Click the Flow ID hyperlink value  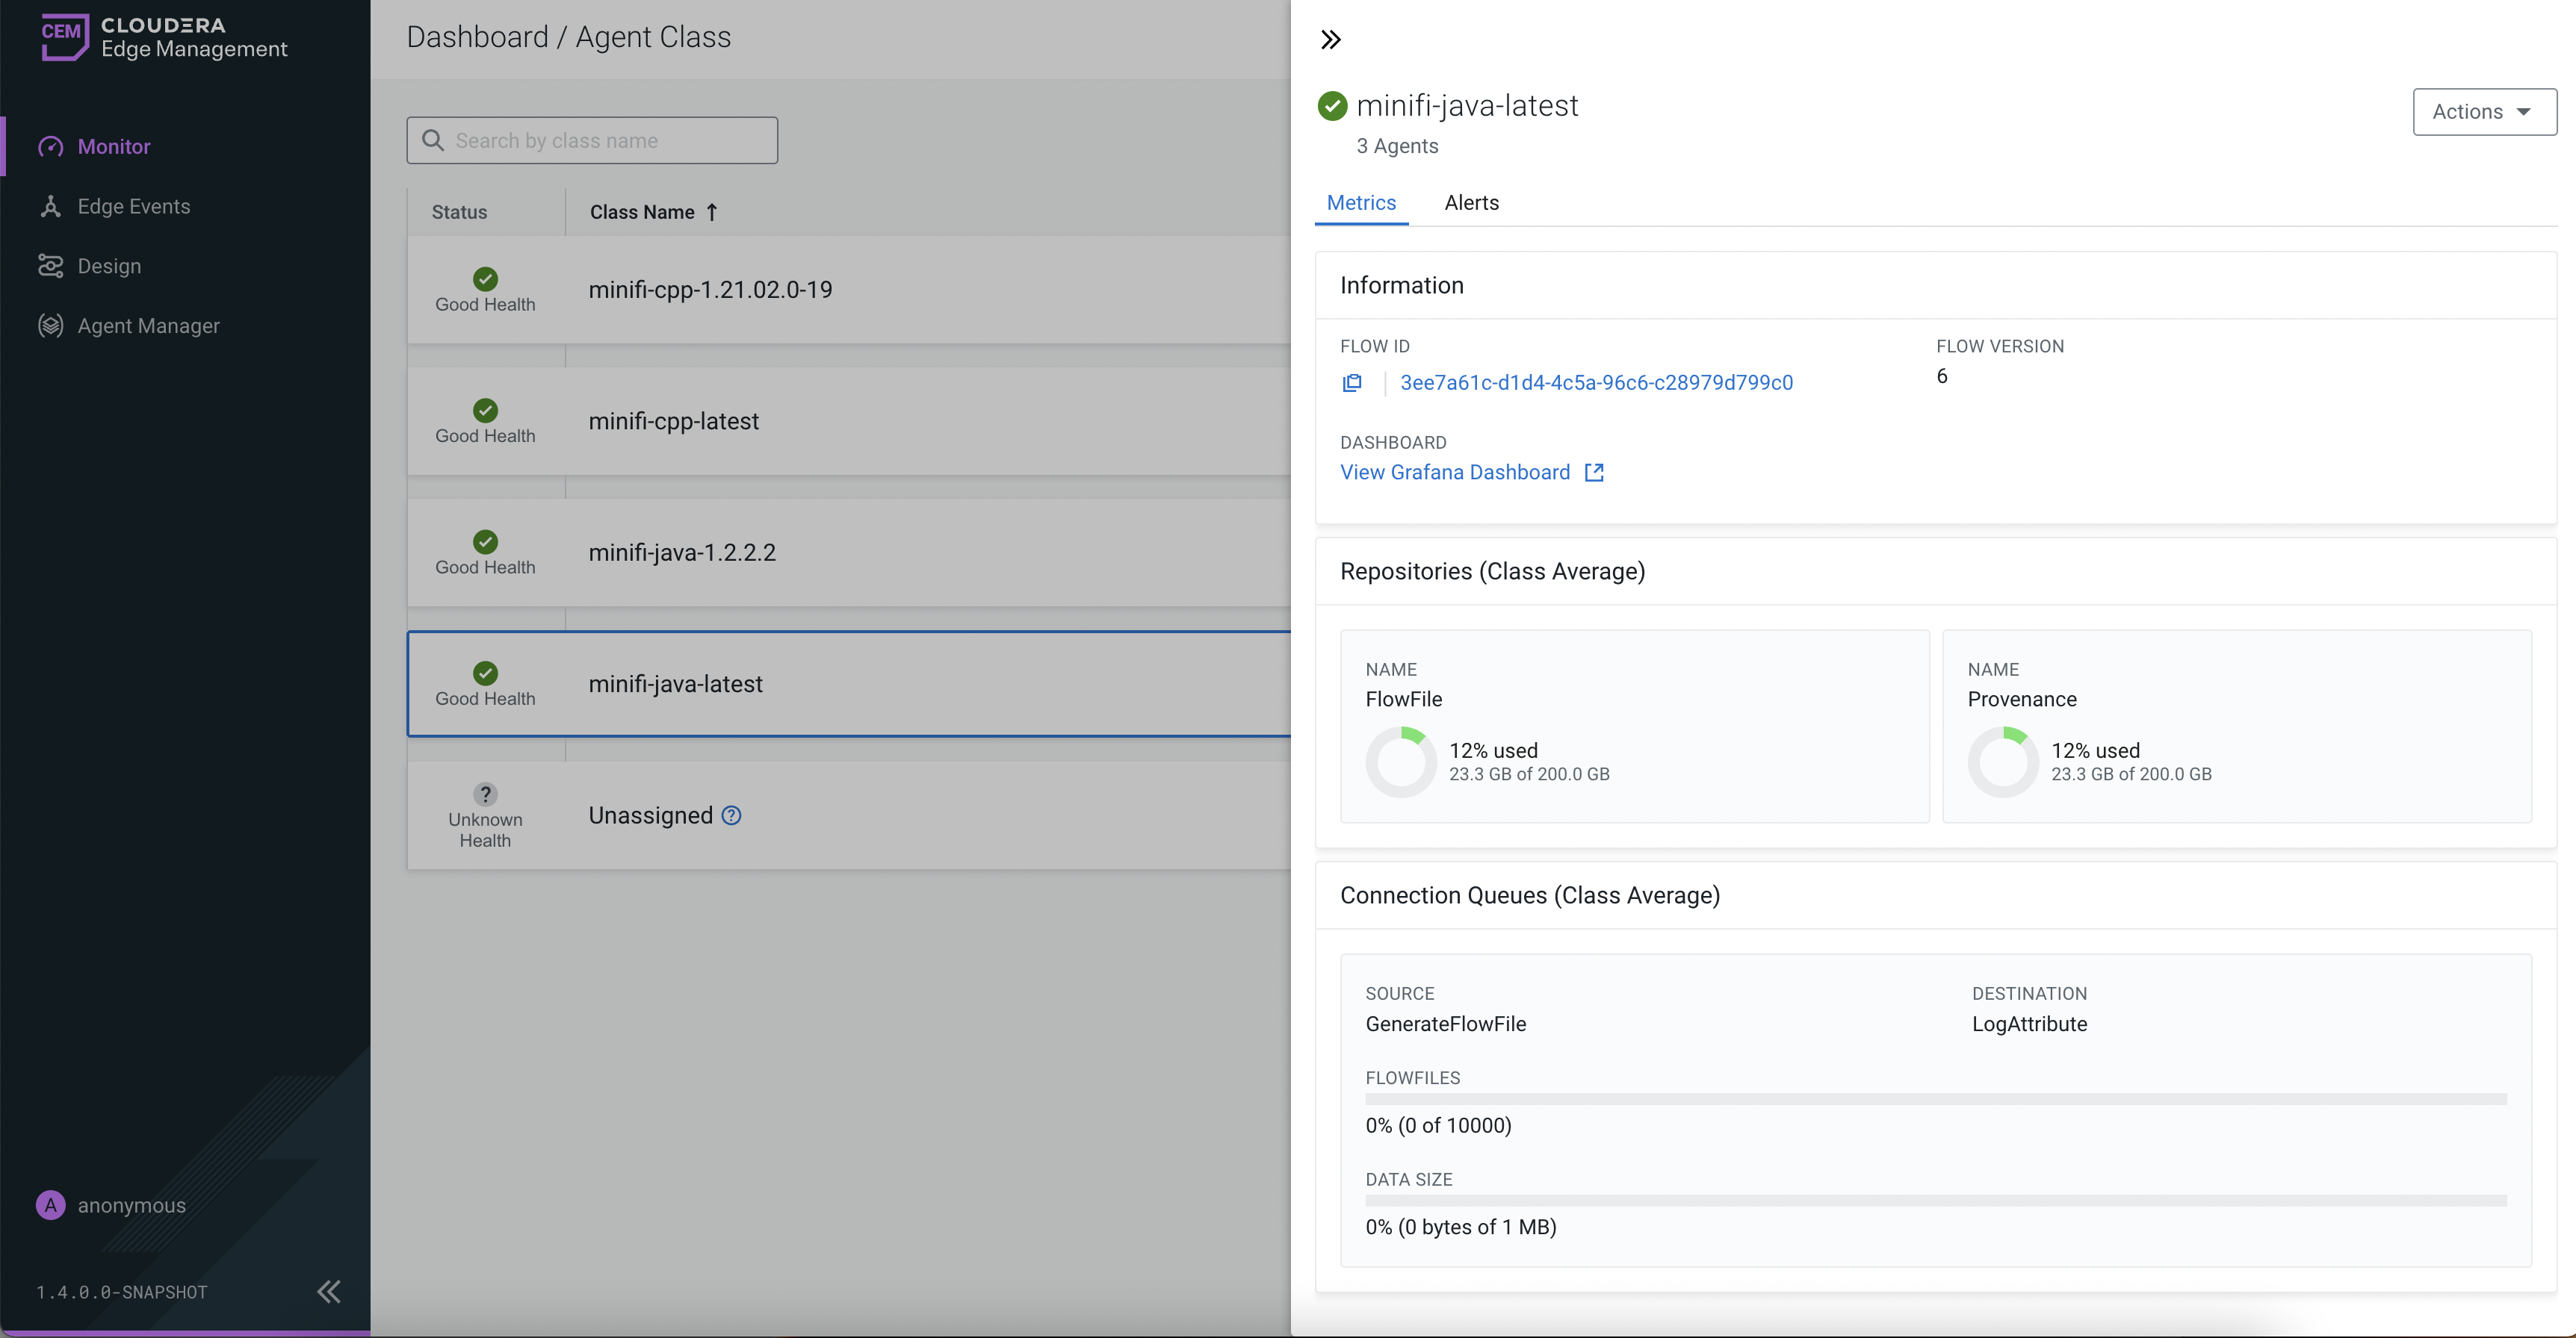pos(1596,383)
